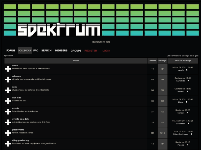Click the plus icon beside the news forum
The image size is (201, 150).
tap(8, 69)
